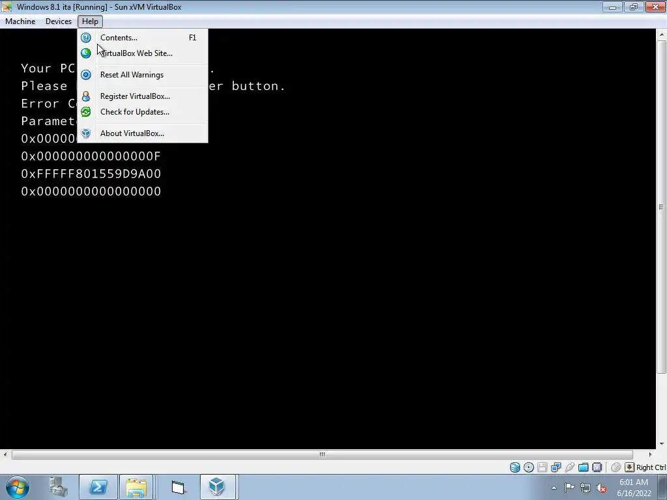Close the open Help menu
Image resolution: width=667 pixels, height=500 pixels.
click(90, 21)
